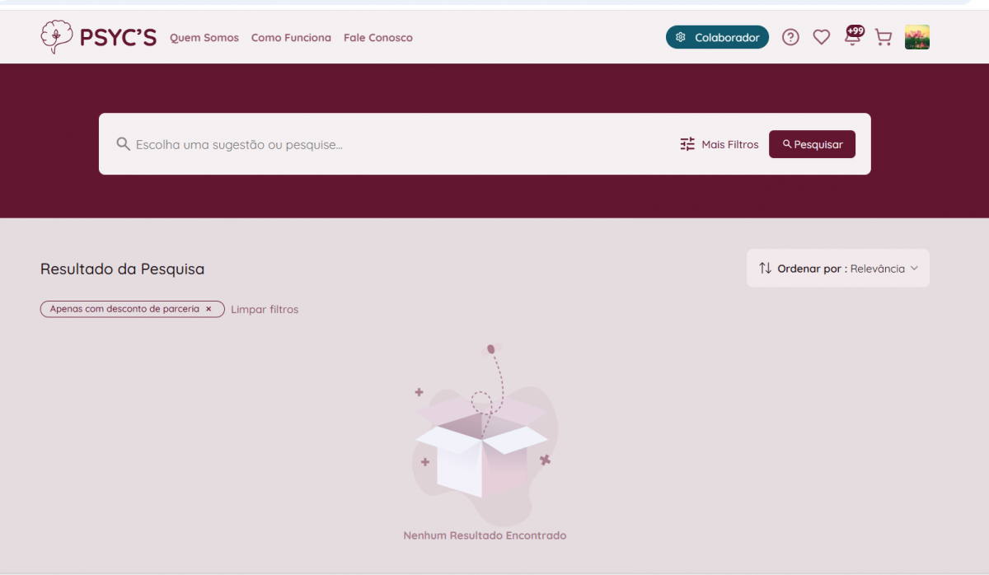Click the PSYC'S flower logo

click(56, 37)
